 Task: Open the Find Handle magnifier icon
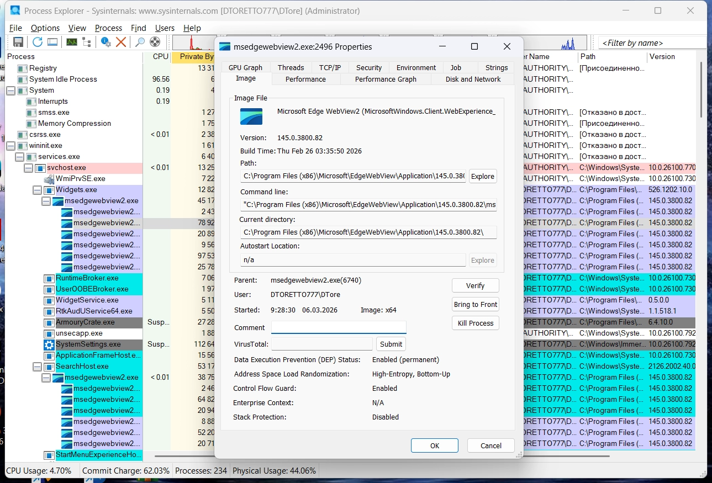[140, 43]
